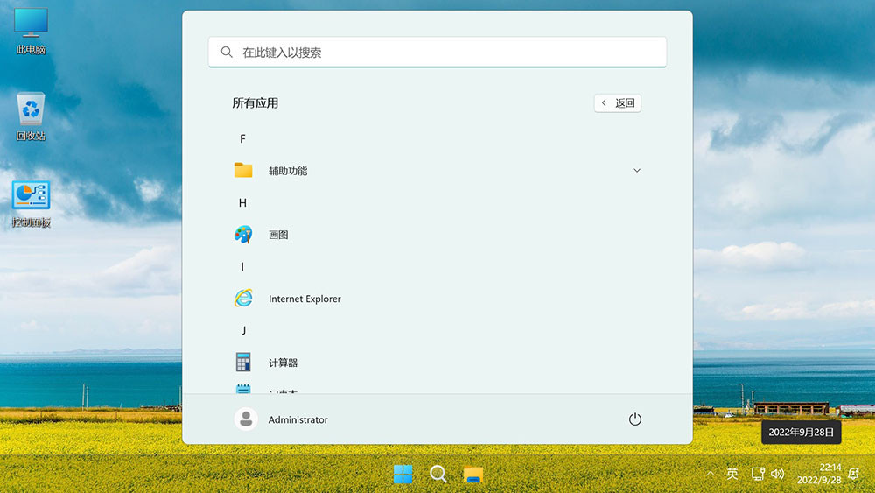The width and height of the screenshot is (875, 493).
Task: Open File Explorer from the taskbar
Action: click(473, 475)
